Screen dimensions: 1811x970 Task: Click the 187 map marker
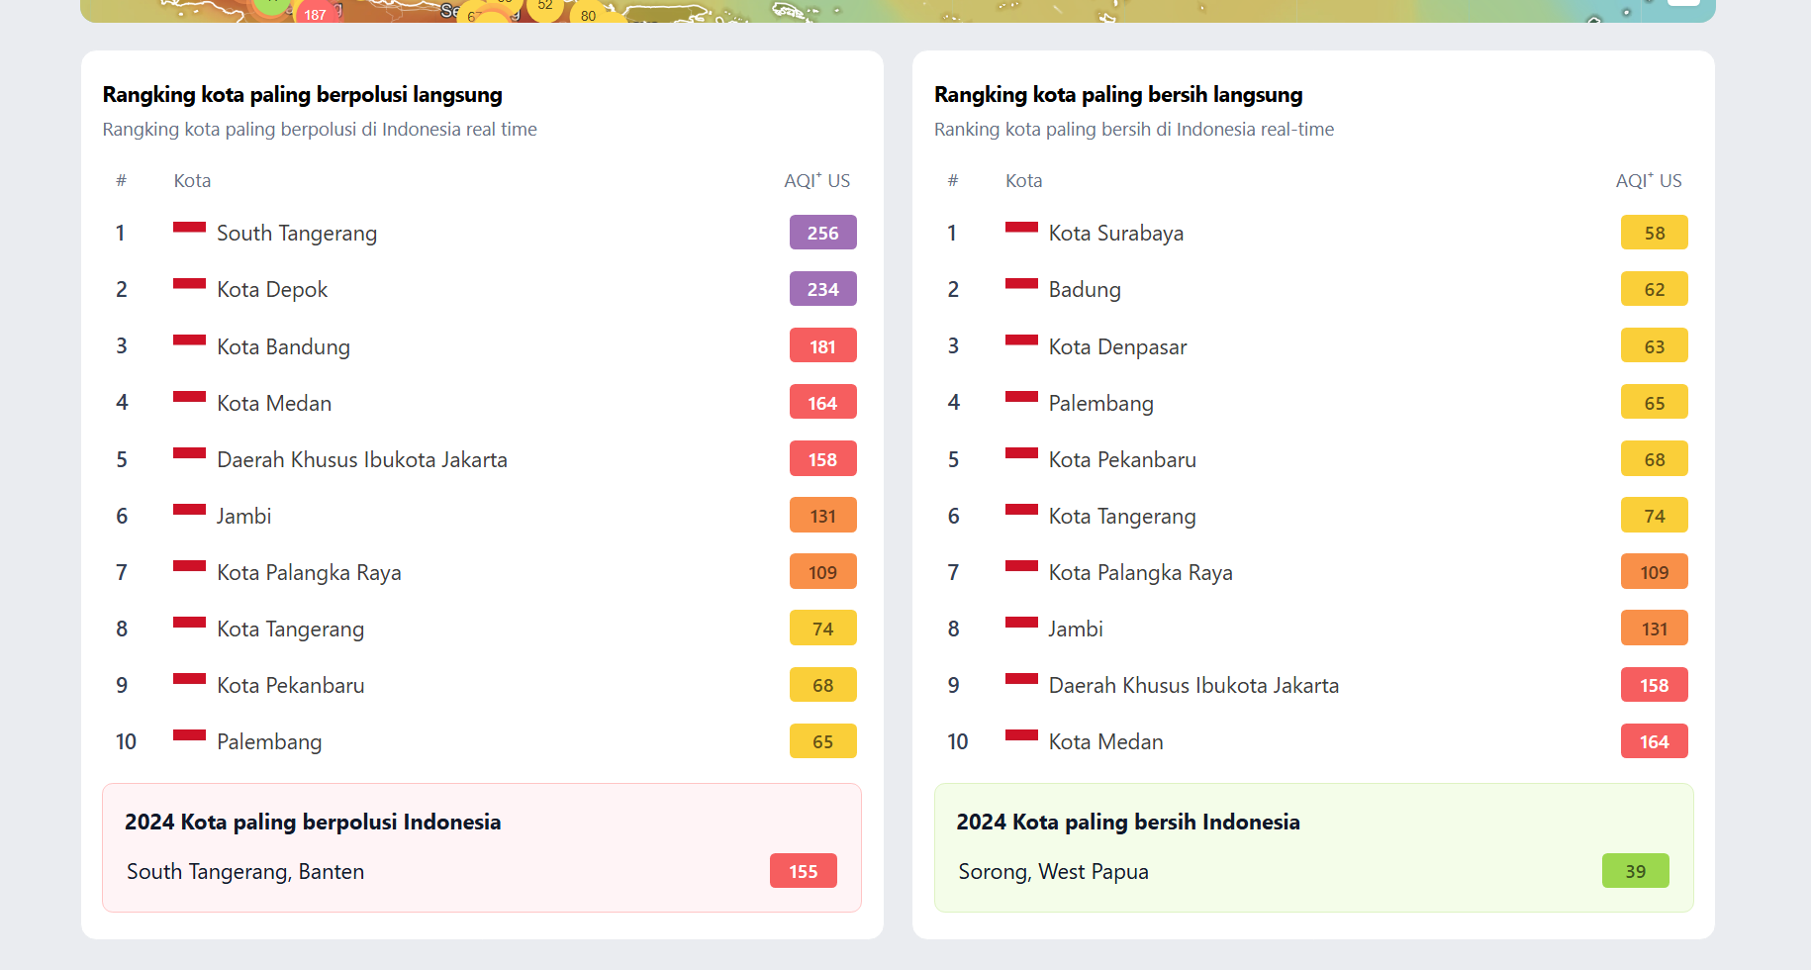316,13
